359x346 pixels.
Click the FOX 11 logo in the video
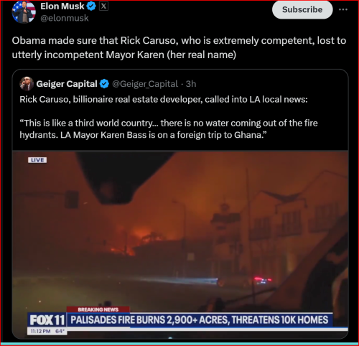47,320
